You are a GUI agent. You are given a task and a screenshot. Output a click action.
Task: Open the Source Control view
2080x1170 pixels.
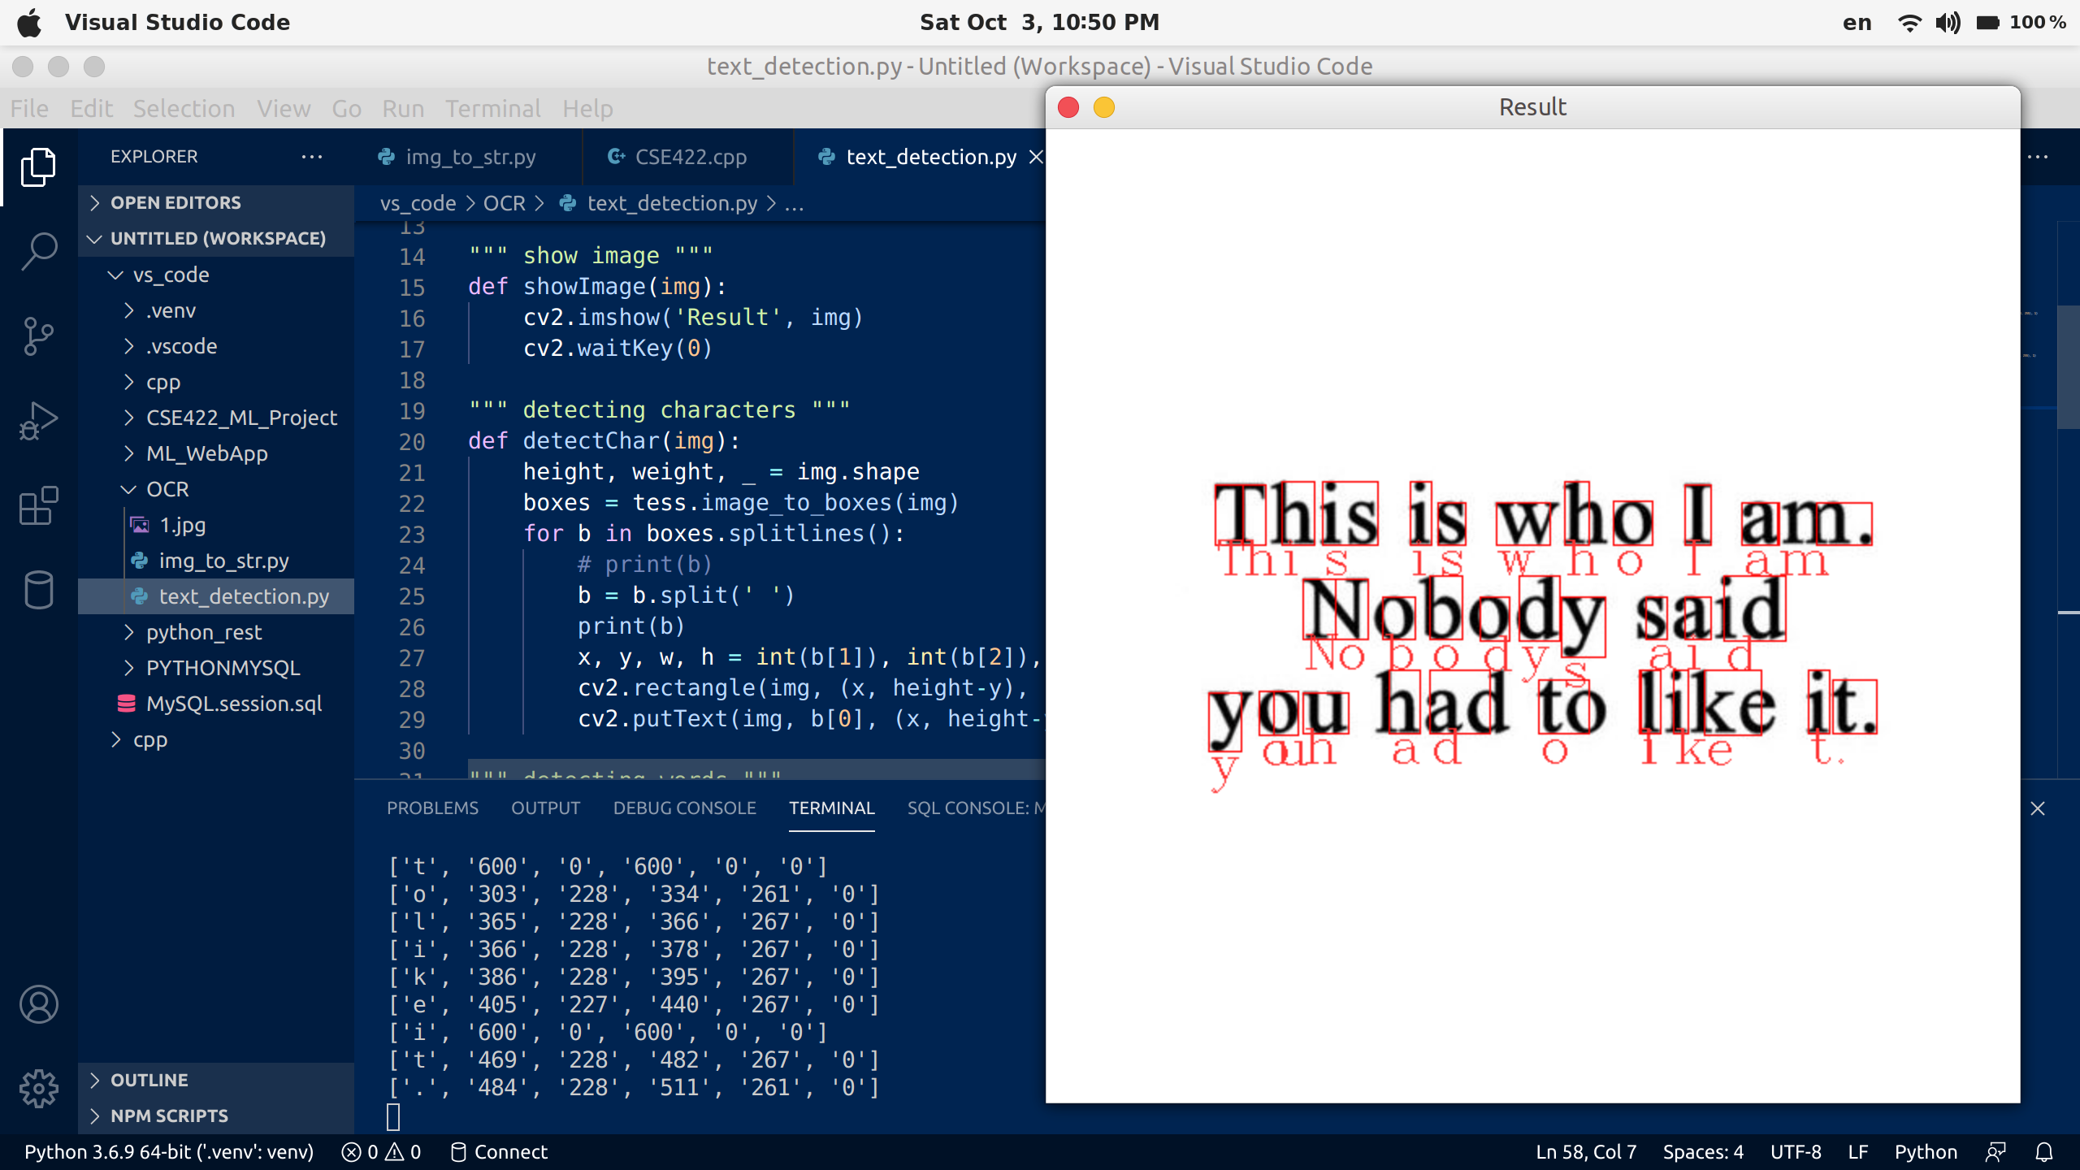38,336
